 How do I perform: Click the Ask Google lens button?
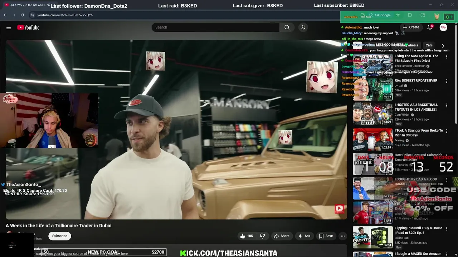coord(380,15)
